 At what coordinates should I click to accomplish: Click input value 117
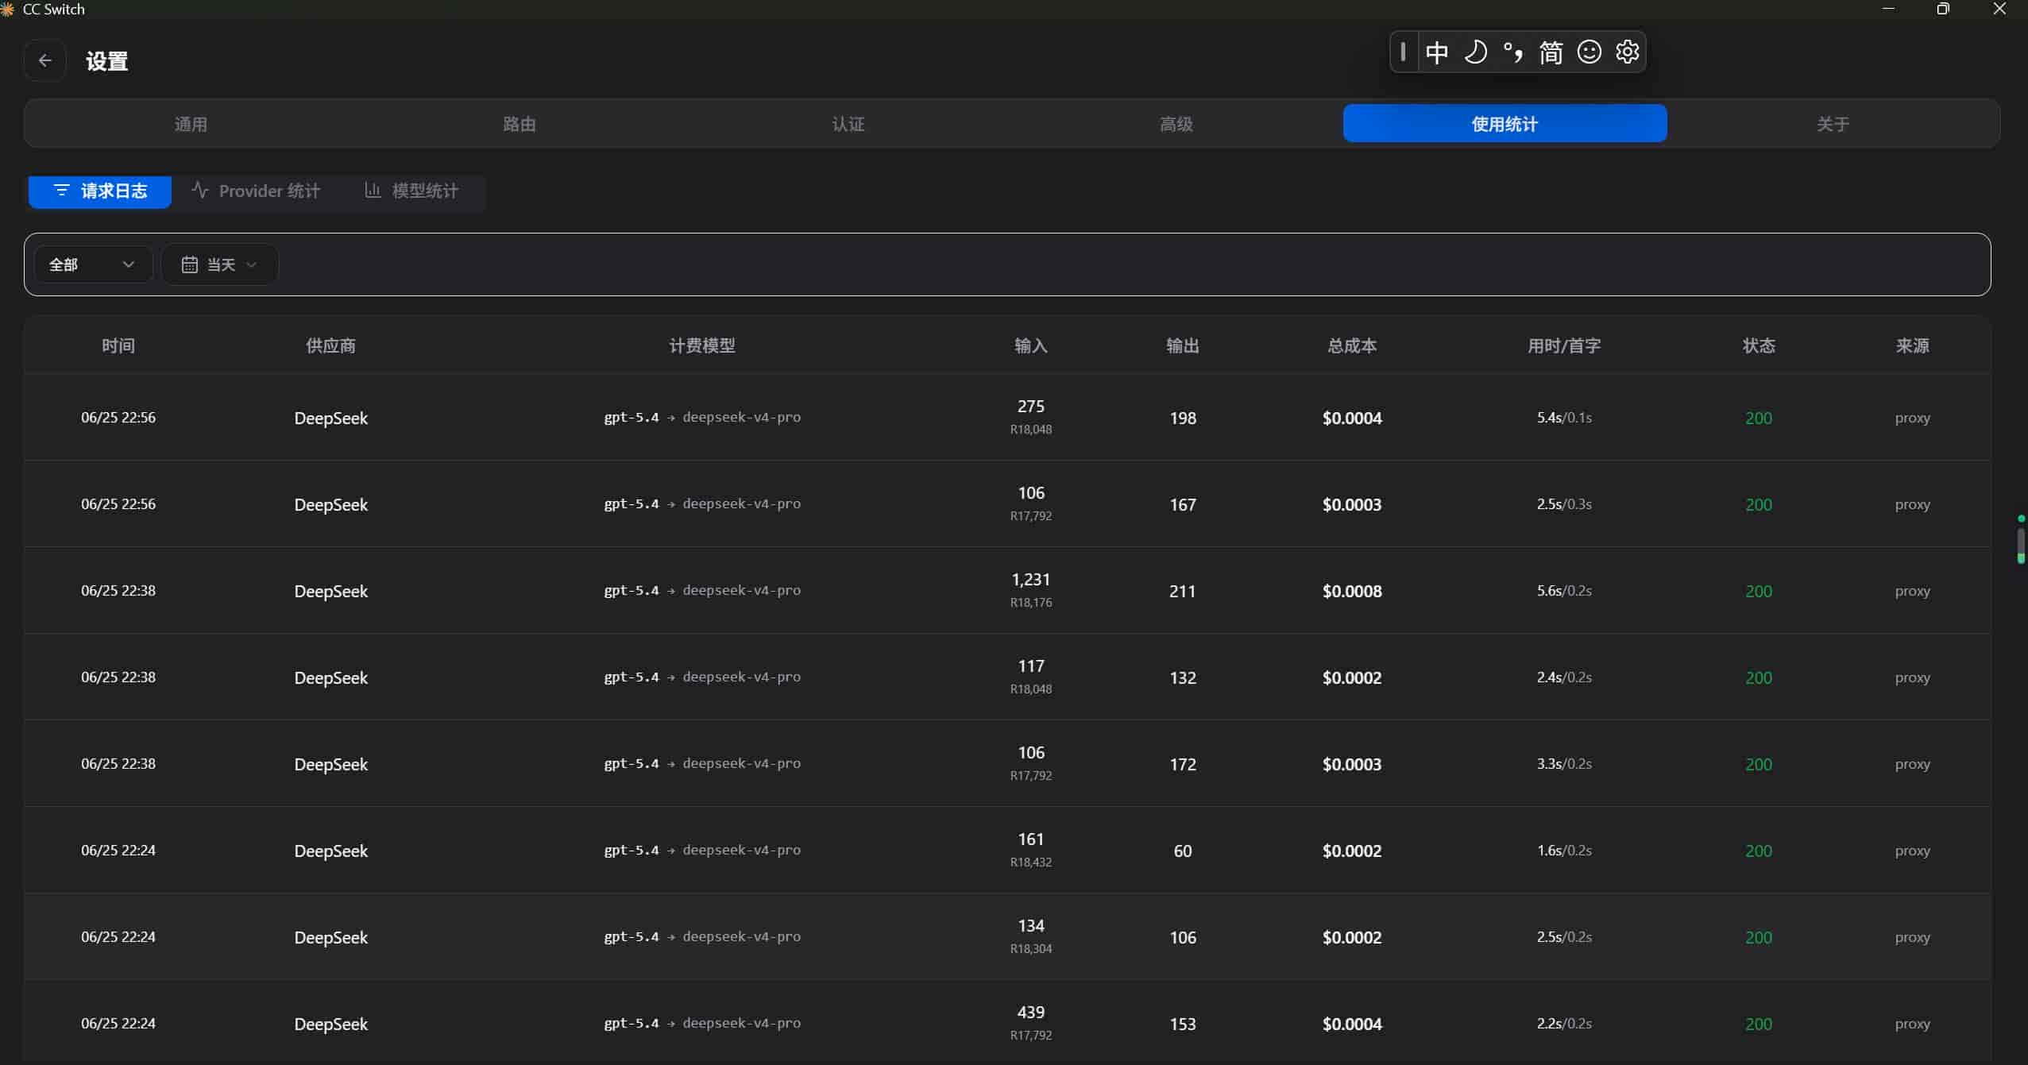pos(1031,666)
